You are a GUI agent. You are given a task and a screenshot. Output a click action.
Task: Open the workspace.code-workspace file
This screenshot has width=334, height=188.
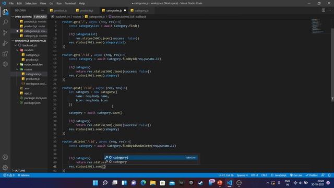pos(36,84)
